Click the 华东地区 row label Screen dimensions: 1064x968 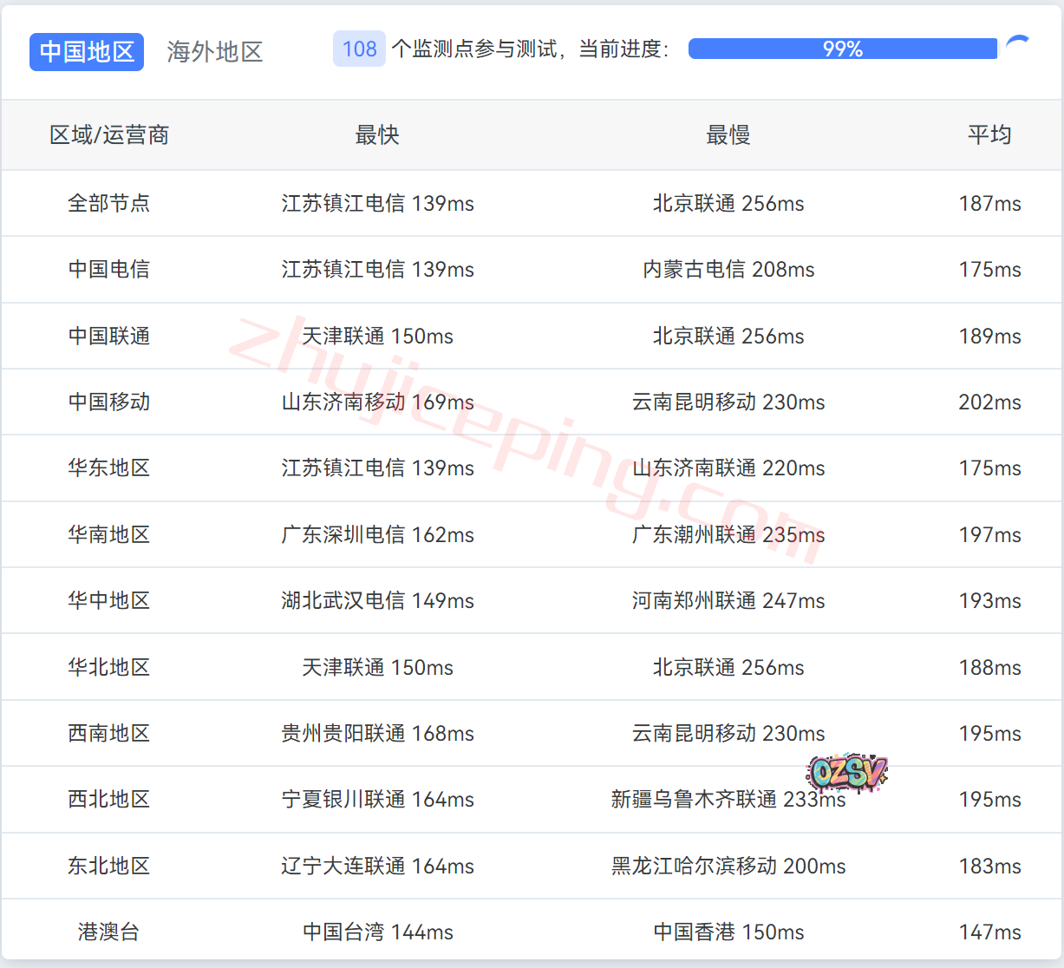[x=109, y=468]
